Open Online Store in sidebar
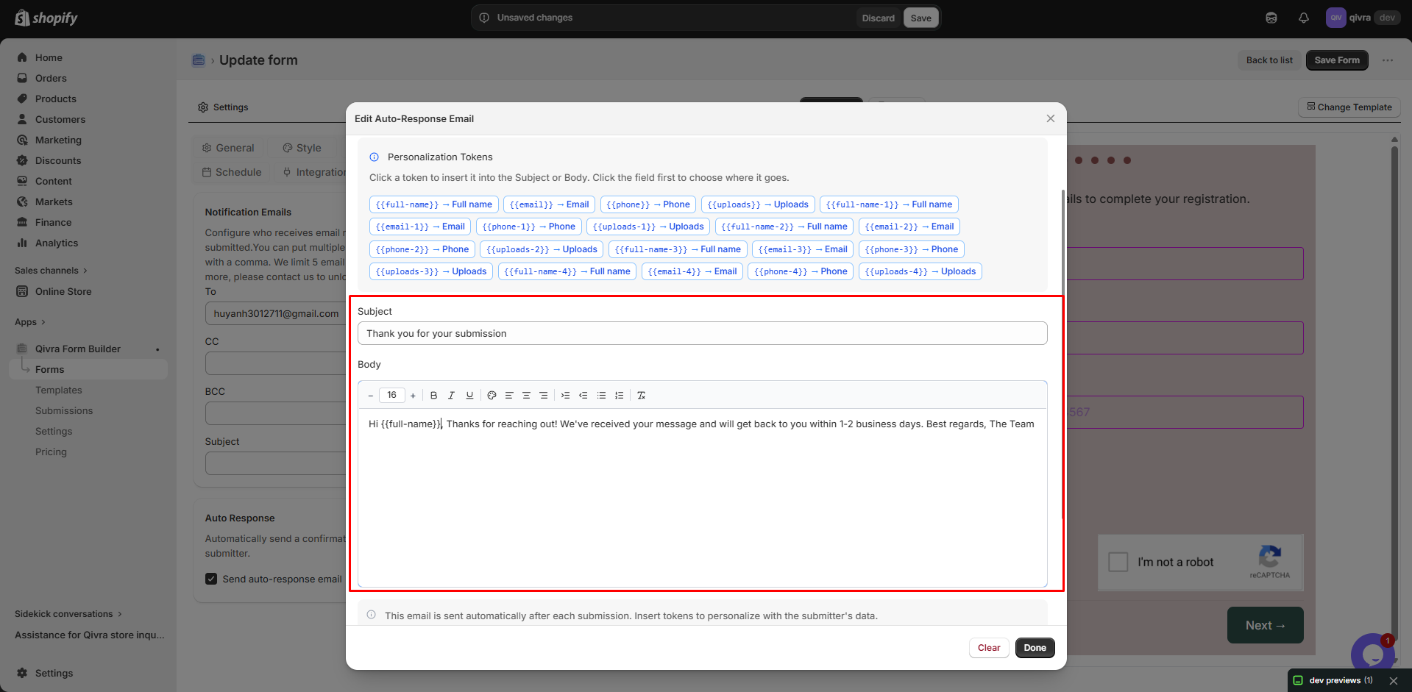The height and width of the screenshot is (692, 1412). coord(63,291)
